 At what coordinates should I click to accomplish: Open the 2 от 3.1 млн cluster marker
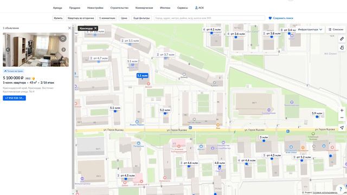click(x=130, y=41)
